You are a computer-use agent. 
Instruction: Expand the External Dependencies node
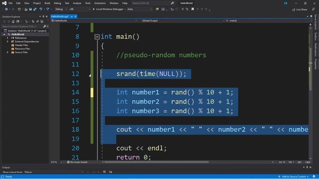pos(8,42)
